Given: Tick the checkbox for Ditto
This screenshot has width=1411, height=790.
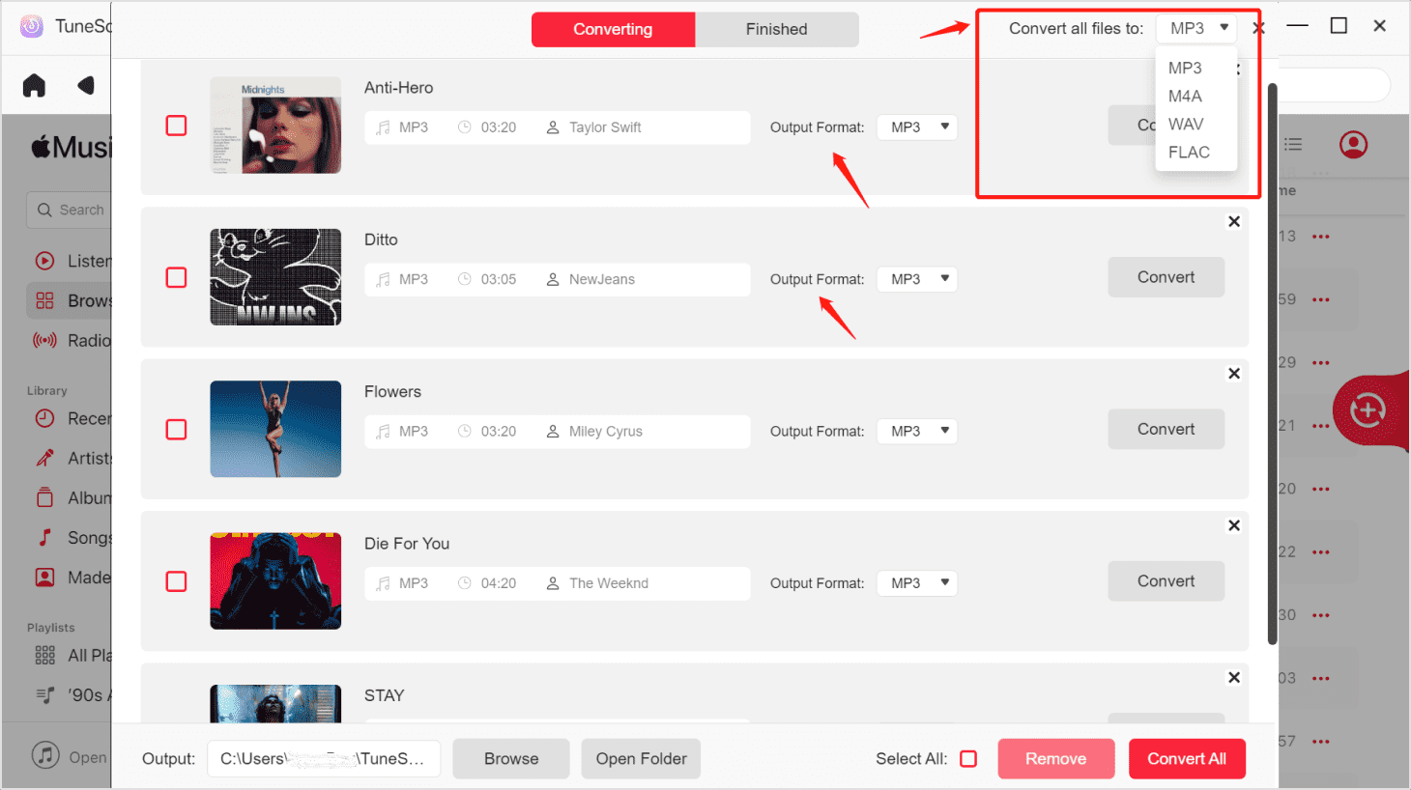Looking at the screenshot, I should tap(176, 277).
